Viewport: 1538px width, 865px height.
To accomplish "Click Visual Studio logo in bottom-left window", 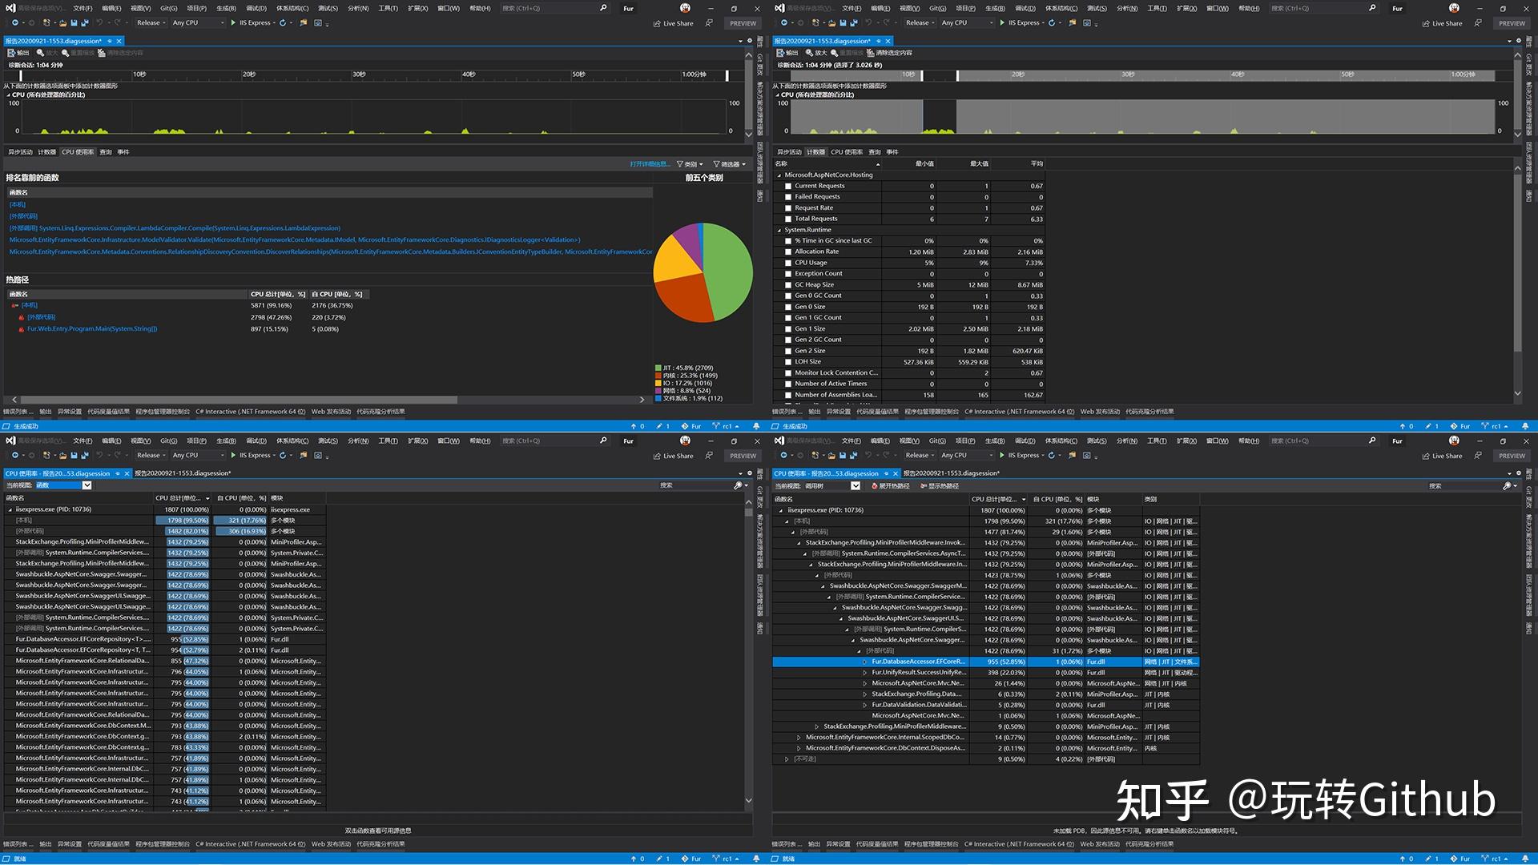I will click(x=10, y=441).
